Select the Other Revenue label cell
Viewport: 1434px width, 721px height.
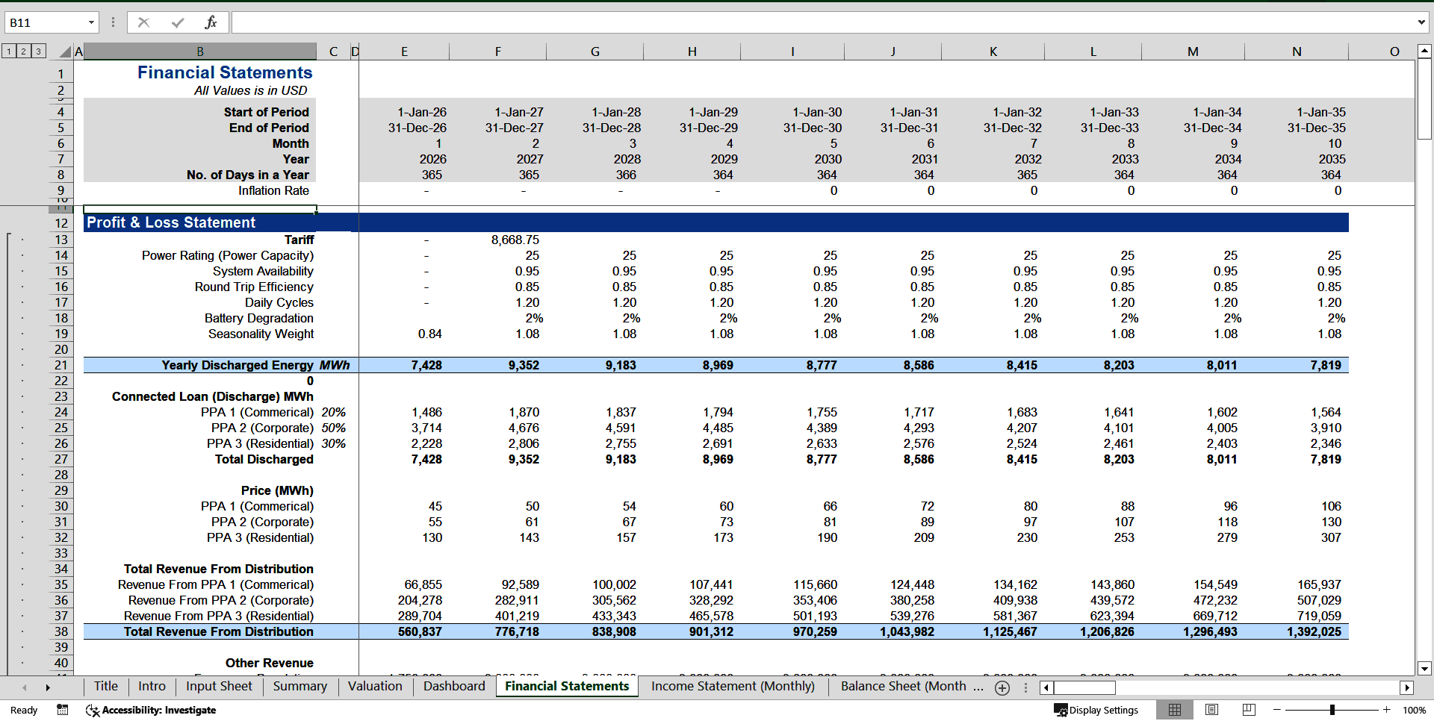pos(200,663)
